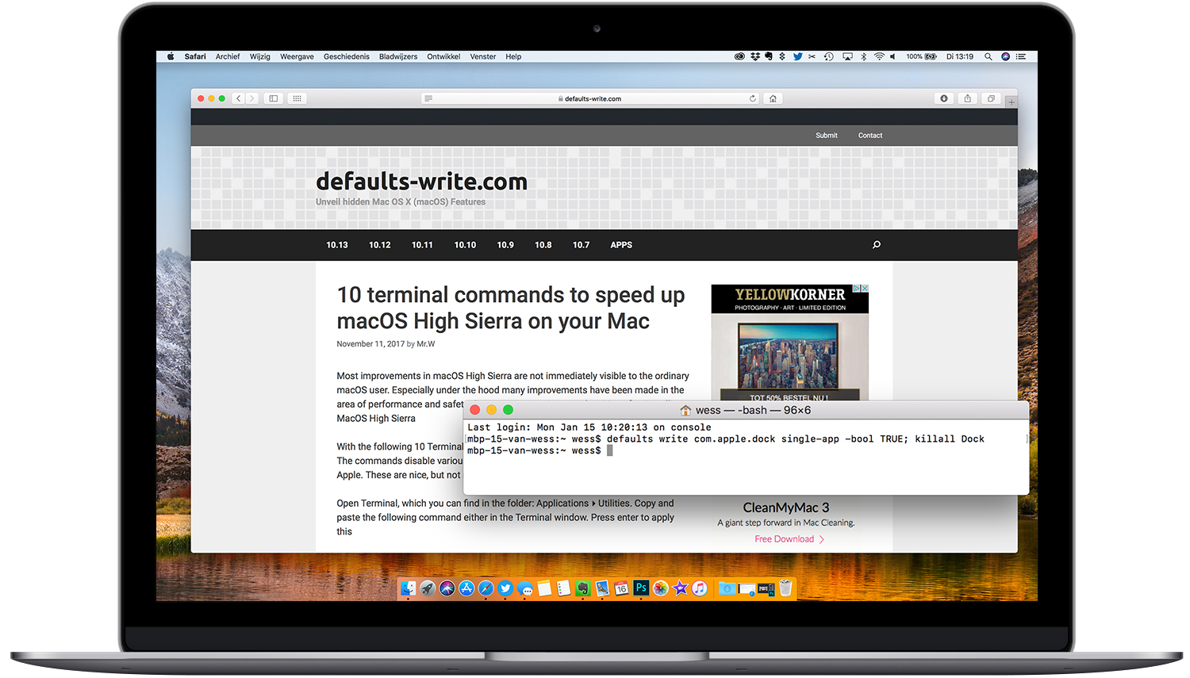Image resolution: width=1190 pixels, height=678 pixels.
Task: Close the YellowKorner ad with X icon
Action: [865, 289]
